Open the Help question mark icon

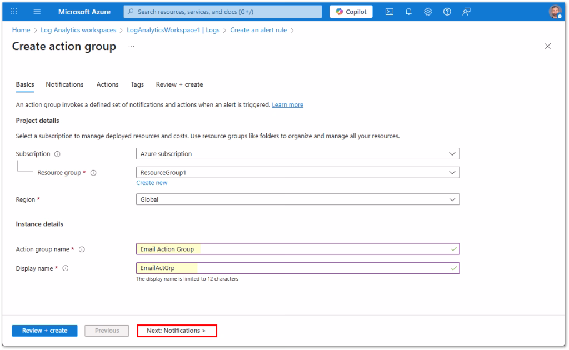(447, 12)
